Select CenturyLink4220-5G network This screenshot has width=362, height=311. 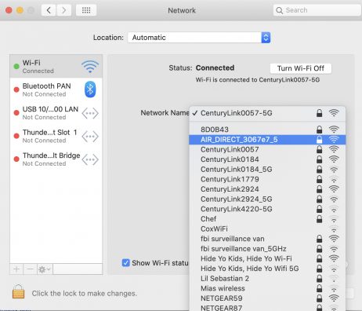(267, 209)
